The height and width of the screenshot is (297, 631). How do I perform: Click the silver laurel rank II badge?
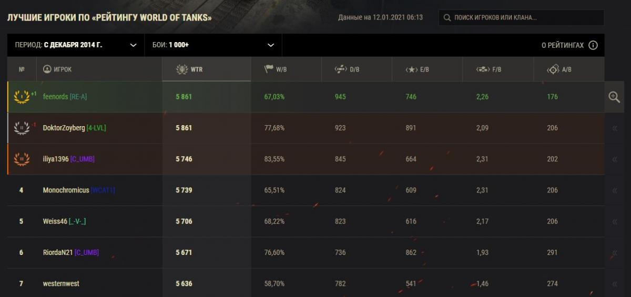pos(21,128)
